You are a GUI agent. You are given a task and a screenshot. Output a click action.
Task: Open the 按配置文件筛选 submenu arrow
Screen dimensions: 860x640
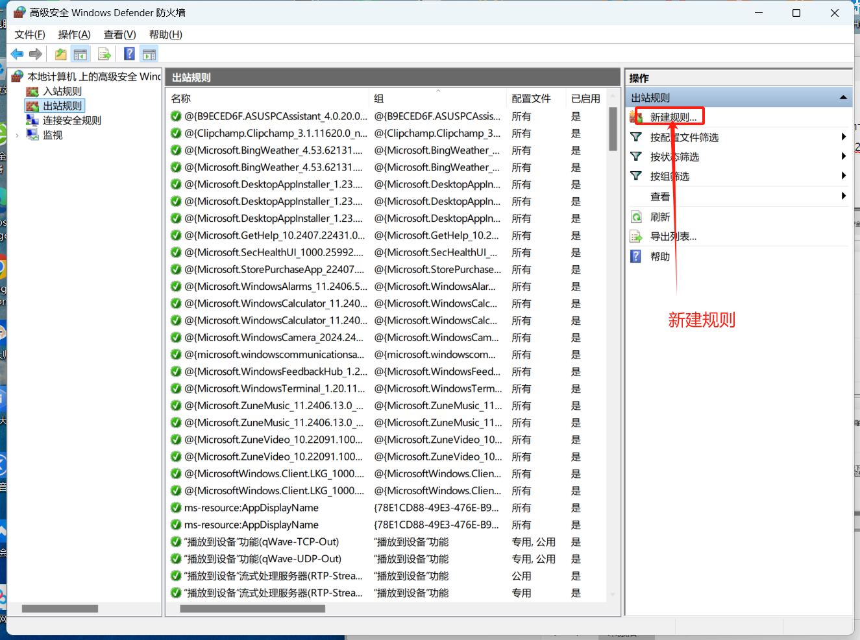[843, 137]
